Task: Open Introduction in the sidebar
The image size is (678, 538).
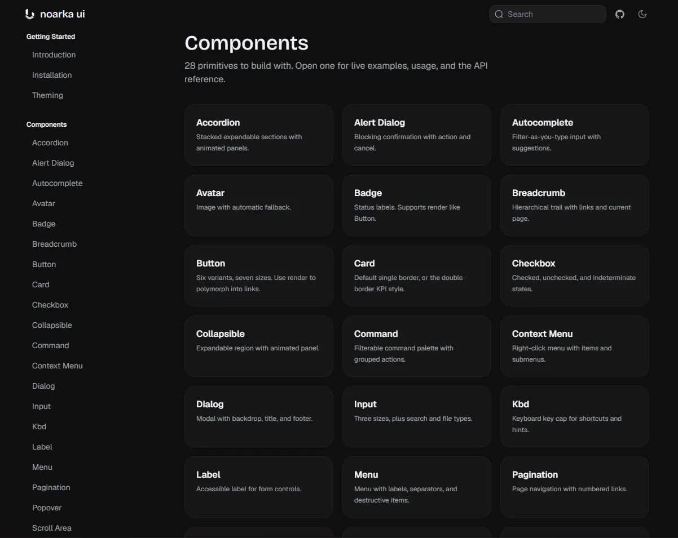Action: pyautogui.click(x=54, y=55)
